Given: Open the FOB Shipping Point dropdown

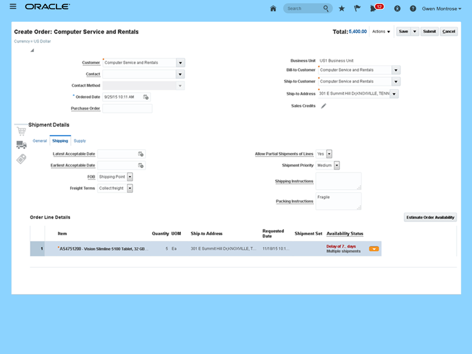Looking at the screenshot, I should 130,177.
